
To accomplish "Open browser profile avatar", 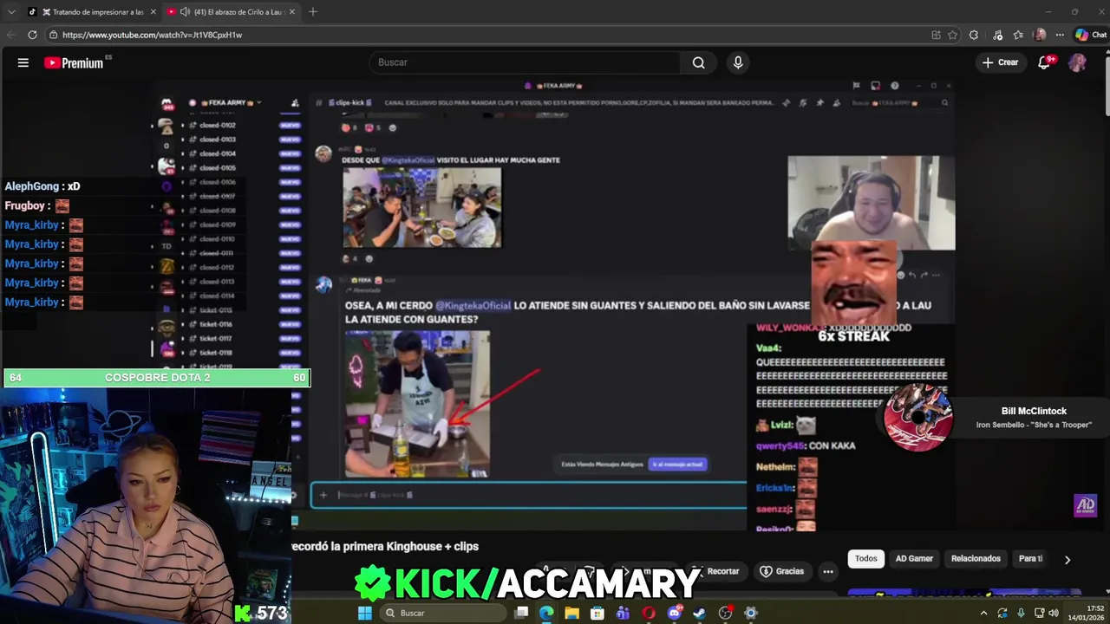I will pos(1040,35).
